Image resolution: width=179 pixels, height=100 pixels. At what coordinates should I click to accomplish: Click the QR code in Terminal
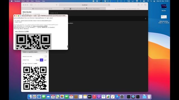point(33,41)
